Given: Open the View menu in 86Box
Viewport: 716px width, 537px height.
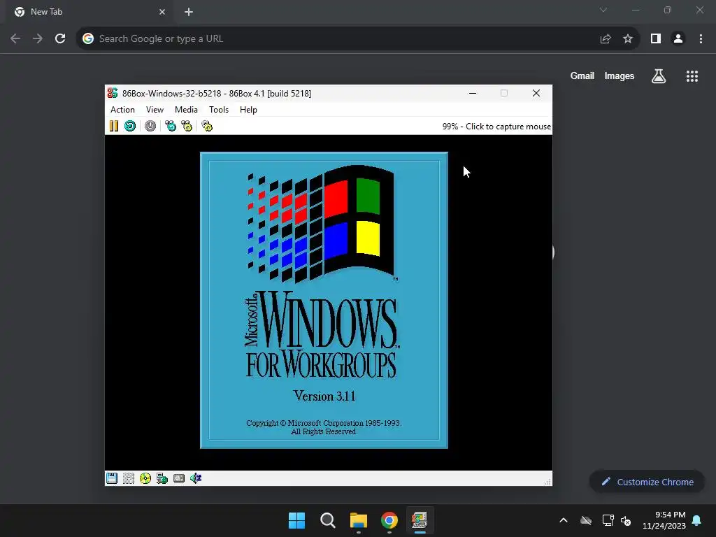Looking at the screenshot, I should coord(155,110).
